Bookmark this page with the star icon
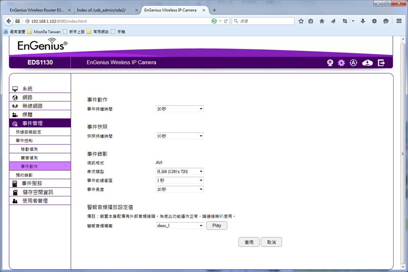Image resolution: width=408 pixels, height=272 pixels. (x=301, y=21)
